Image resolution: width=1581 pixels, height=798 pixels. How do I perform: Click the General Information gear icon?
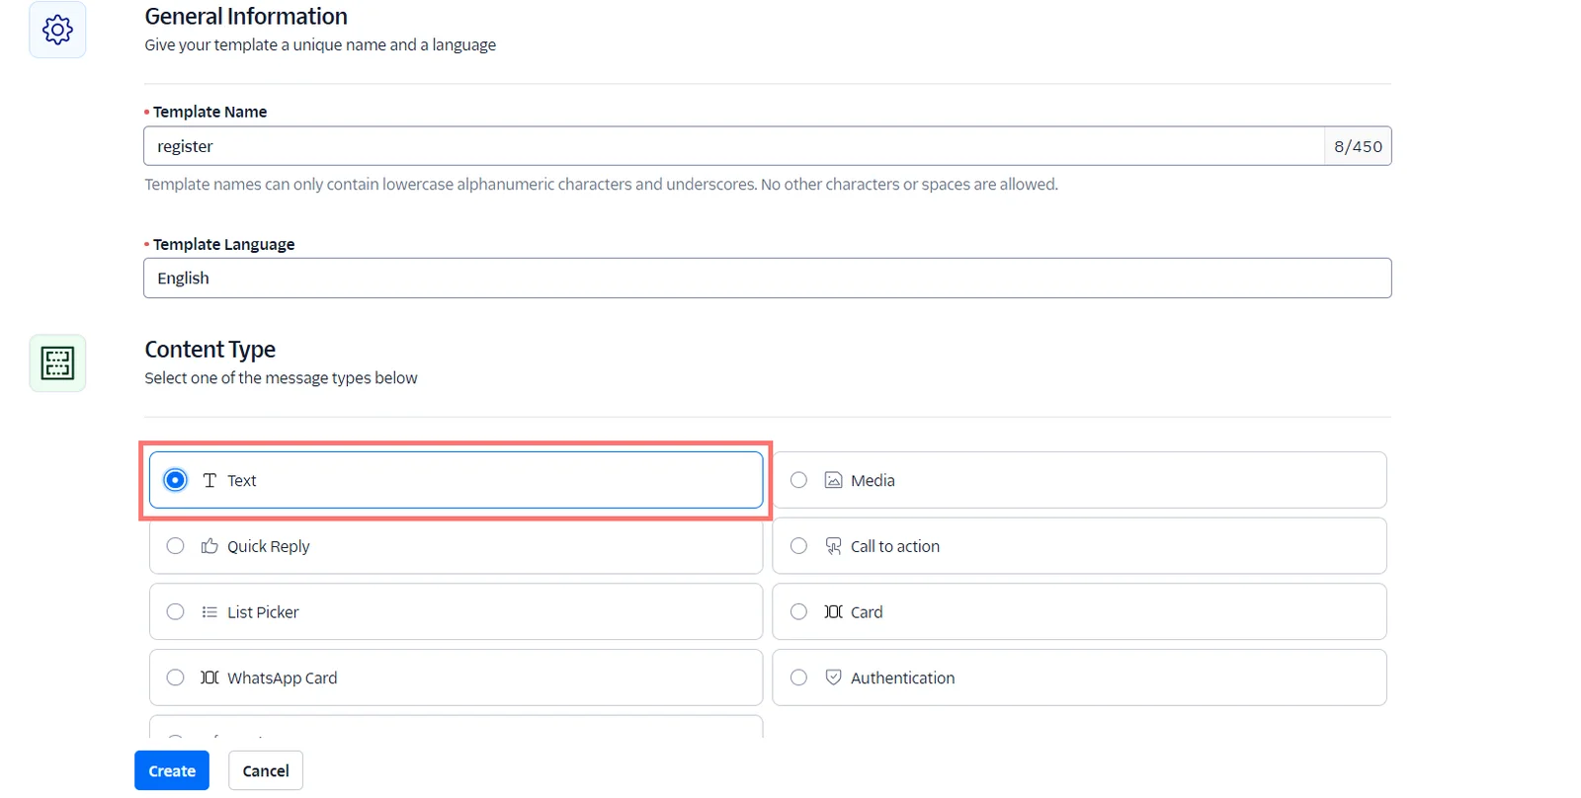point(57,30)
